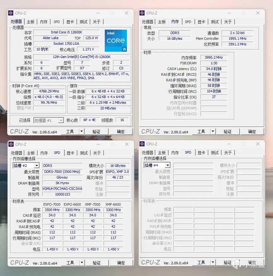Expand 工具 dropdown arrow in slot #2 SPD window

pyautogui.click(x=82, y=263)
